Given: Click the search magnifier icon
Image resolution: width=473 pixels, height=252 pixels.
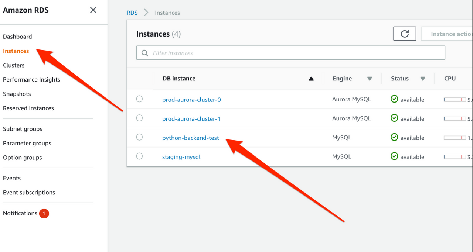Looking at the screenshot, I should 145,53.
